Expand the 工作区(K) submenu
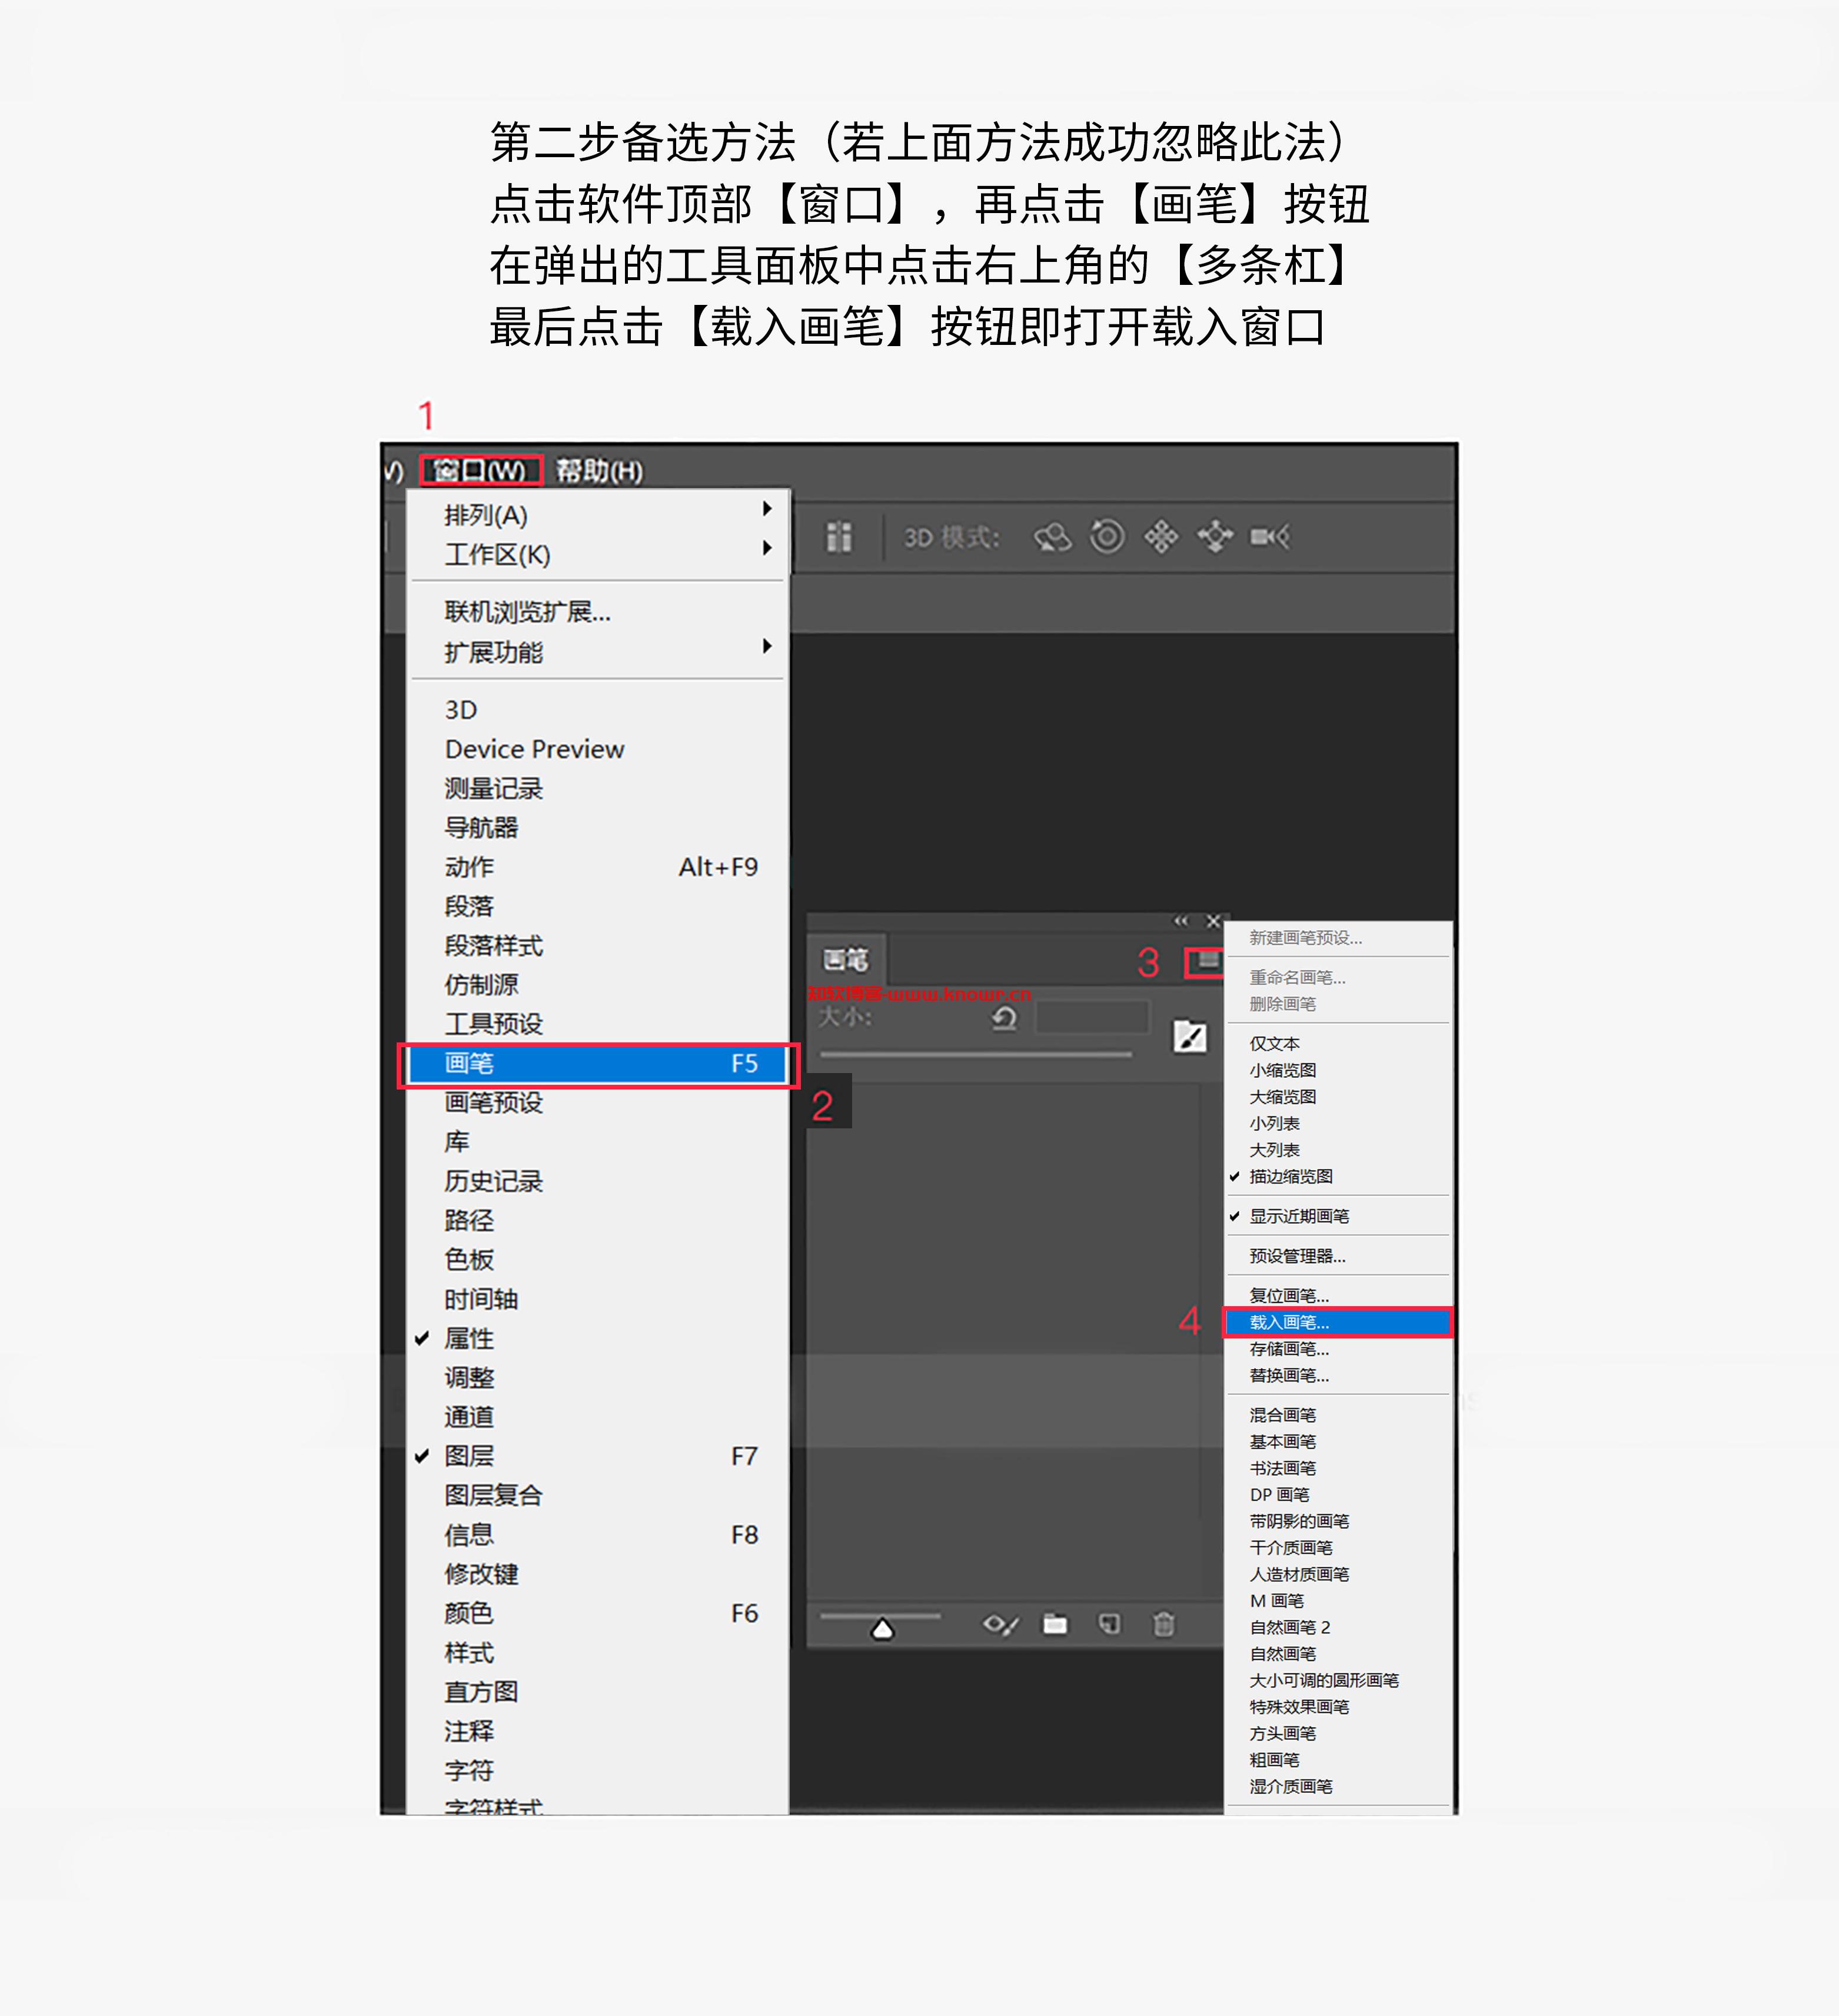This screenshot has height=2016, width=1839. [x=598, y=554]
